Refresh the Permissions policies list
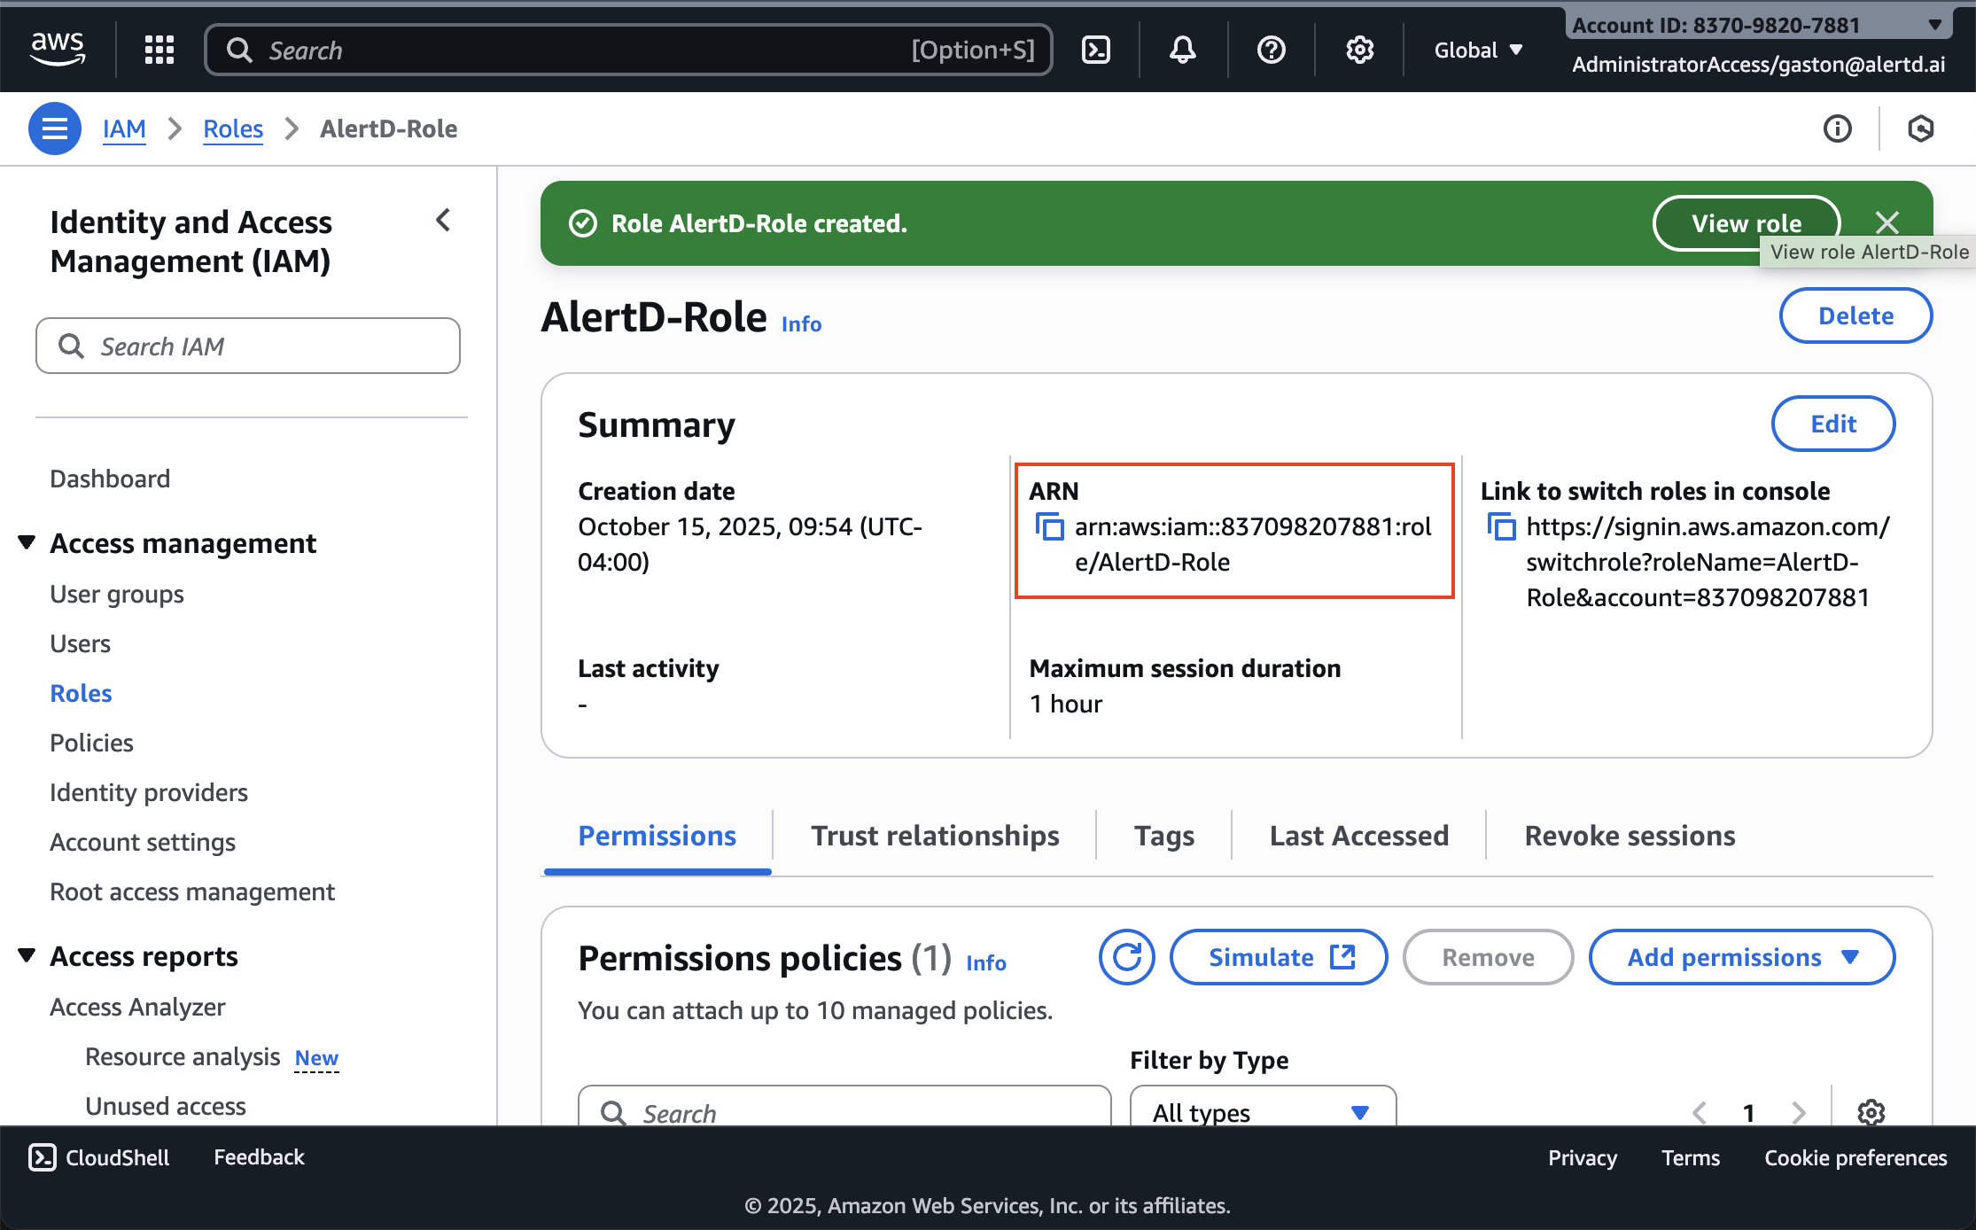Viewport: 1976px width, 1230px height. tap(1126, 957)
